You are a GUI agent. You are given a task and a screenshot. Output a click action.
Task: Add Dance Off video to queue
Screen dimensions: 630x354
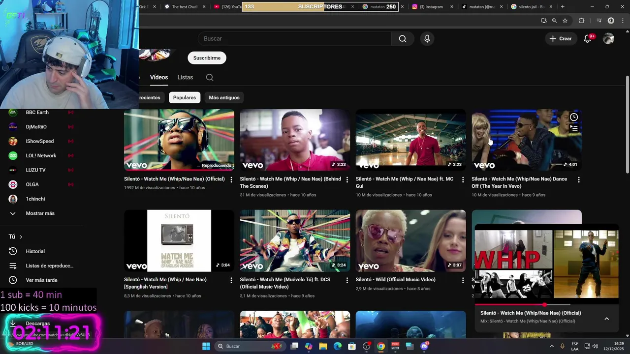[574, 129]
